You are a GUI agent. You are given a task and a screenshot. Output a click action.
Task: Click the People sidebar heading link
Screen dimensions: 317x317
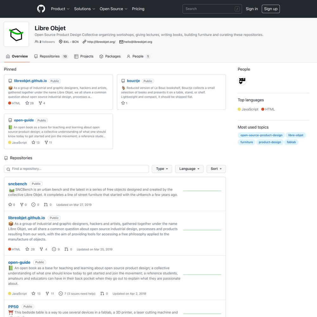[x=244, y=69]
